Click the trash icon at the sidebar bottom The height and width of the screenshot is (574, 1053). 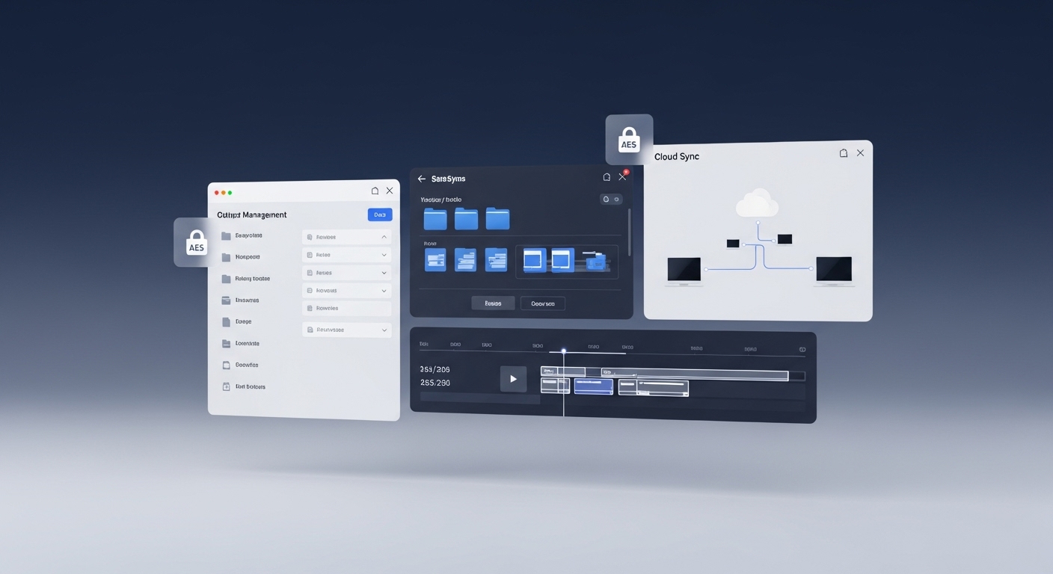click(227, 386)
